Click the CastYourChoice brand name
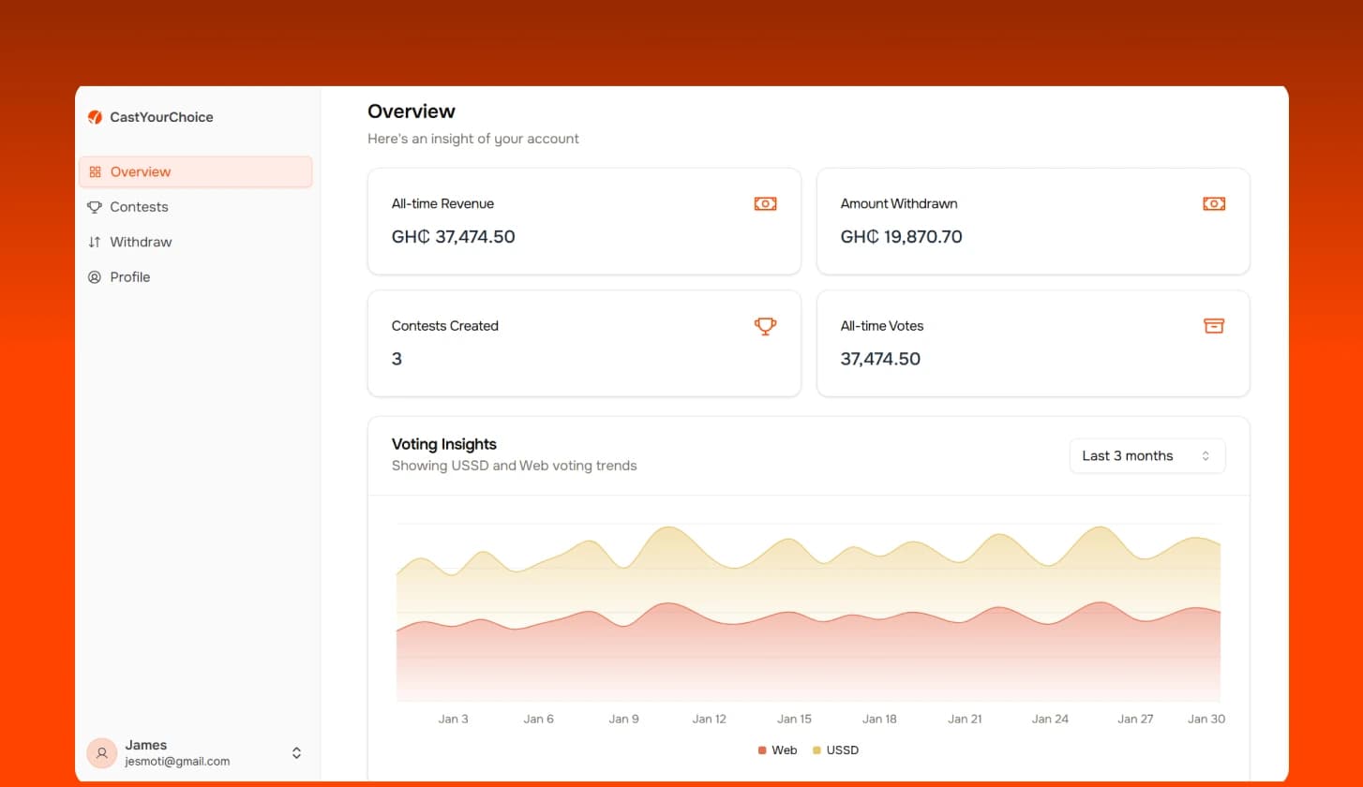The width and height of the screenshot is (1363, 787). [161, 117]
